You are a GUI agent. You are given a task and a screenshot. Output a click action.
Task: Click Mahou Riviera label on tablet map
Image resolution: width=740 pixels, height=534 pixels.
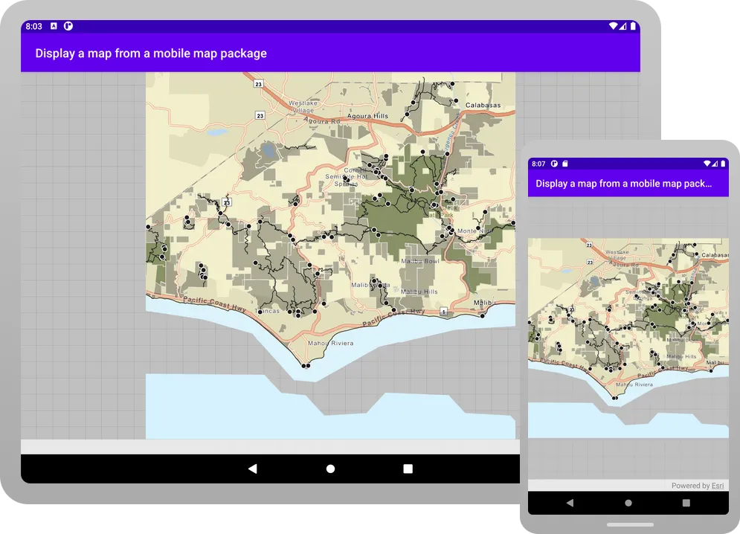(x=330, y=344)
